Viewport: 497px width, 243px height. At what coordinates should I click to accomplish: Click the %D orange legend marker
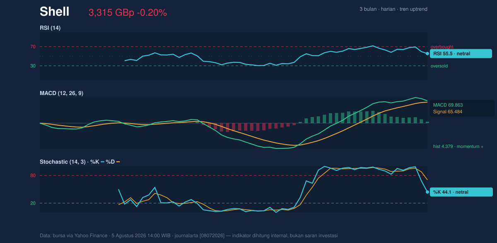point(118,162)
